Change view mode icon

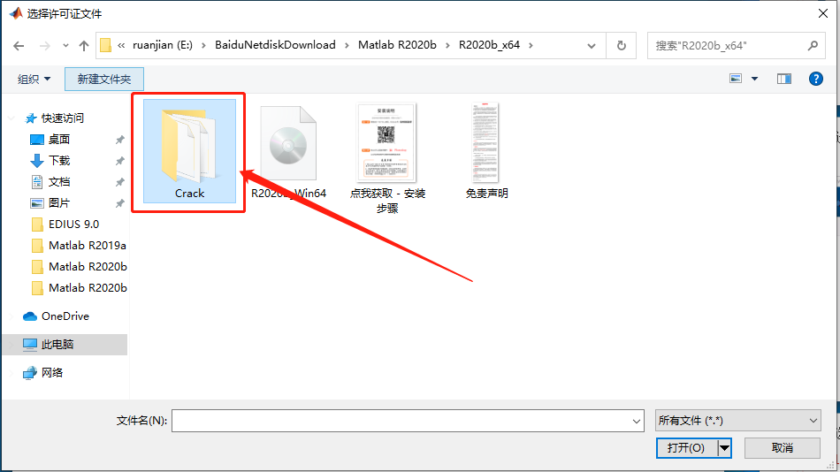tap(736, 79)
